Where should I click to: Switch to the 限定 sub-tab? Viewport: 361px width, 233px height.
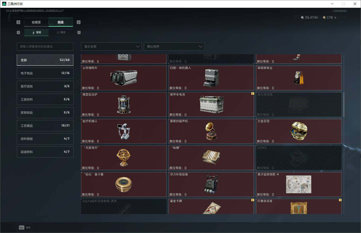(x=61, y=32)
